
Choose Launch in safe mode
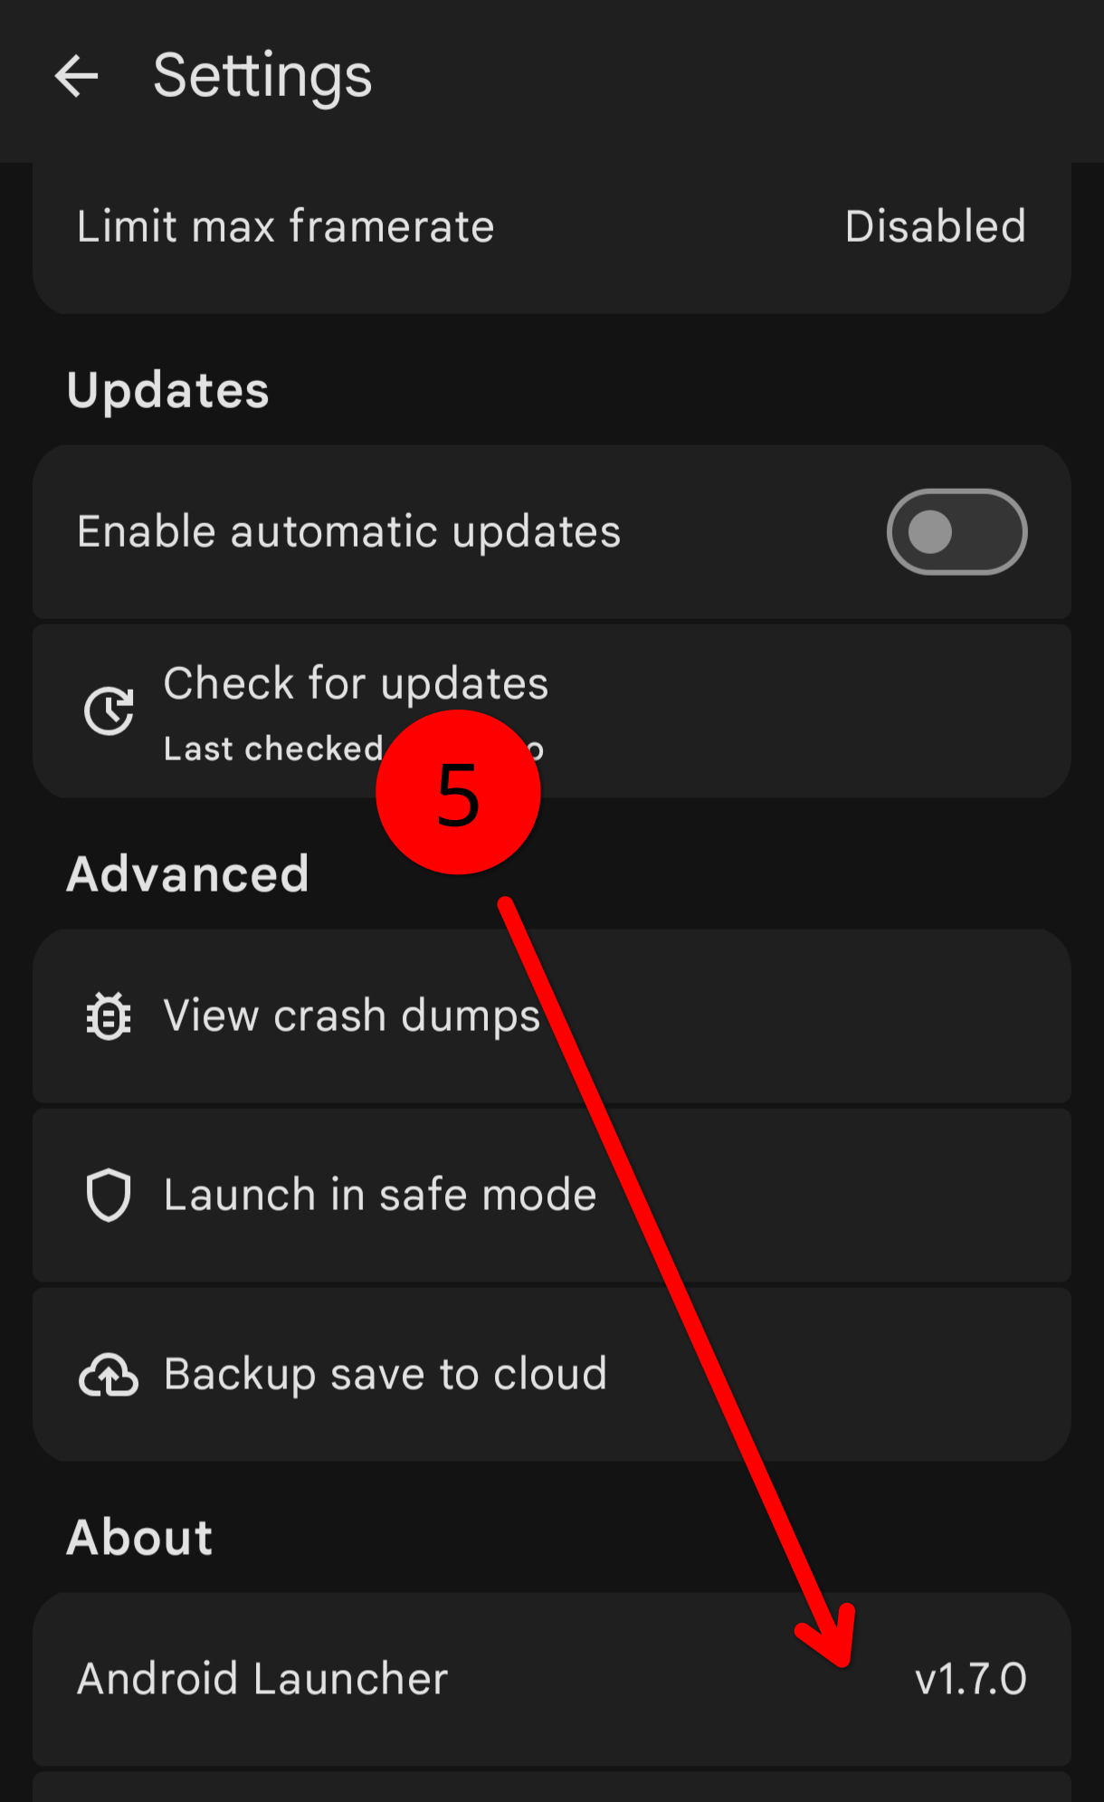pyautogui.click(x=552, y=1195)
